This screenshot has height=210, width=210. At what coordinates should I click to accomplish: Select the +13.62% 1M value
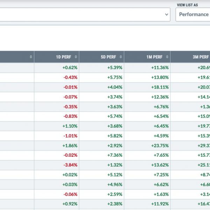click(x=160, y=165)
